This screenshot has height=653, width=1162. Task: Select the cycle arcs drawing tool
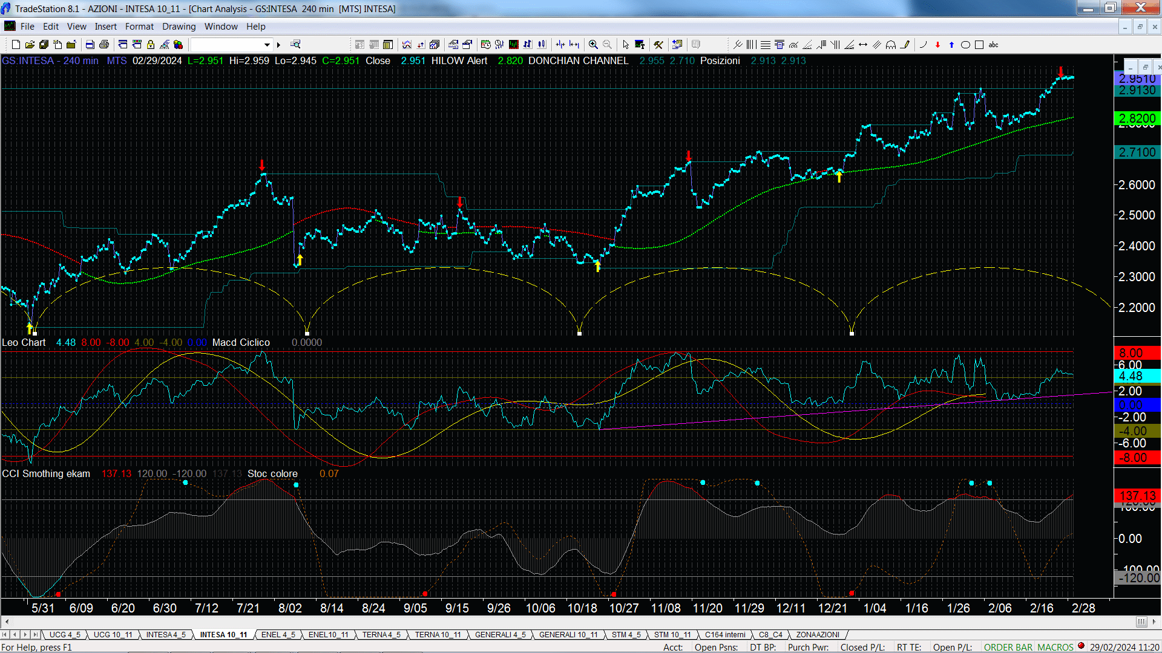click(x=891, y=45)
